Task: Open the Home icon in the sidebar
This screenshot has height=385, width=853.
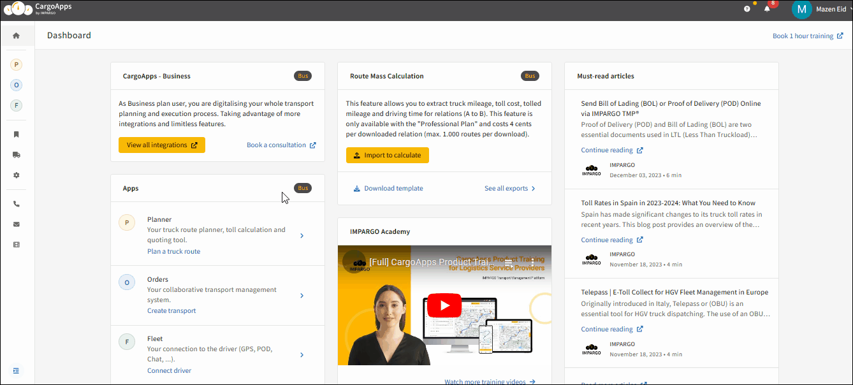Action: pos(17,36)
